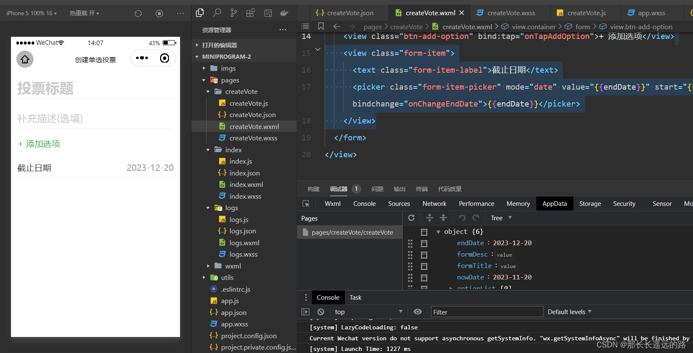Collapse the object {6} tree node
Screen dimensions: 693x353
[438, 232]
